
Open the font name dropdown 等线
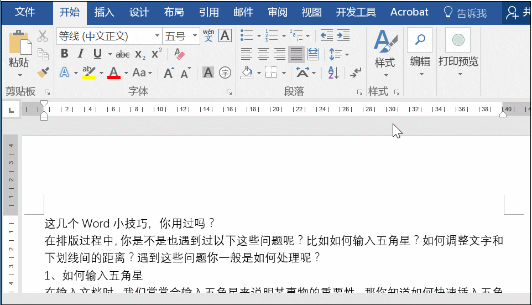click(x=157, y=35)
